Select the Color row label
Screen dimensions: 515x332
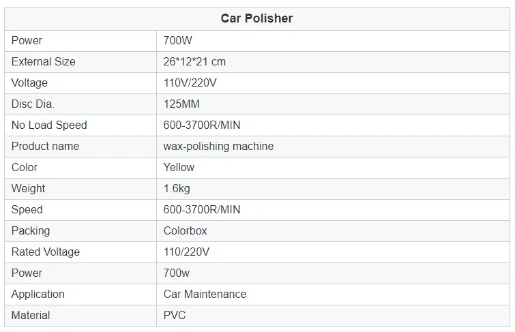coord(25,167)
